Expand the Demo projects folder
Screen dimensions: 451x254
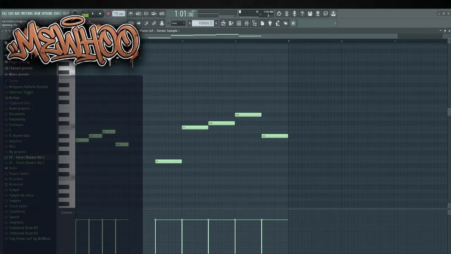click(19, 109)
